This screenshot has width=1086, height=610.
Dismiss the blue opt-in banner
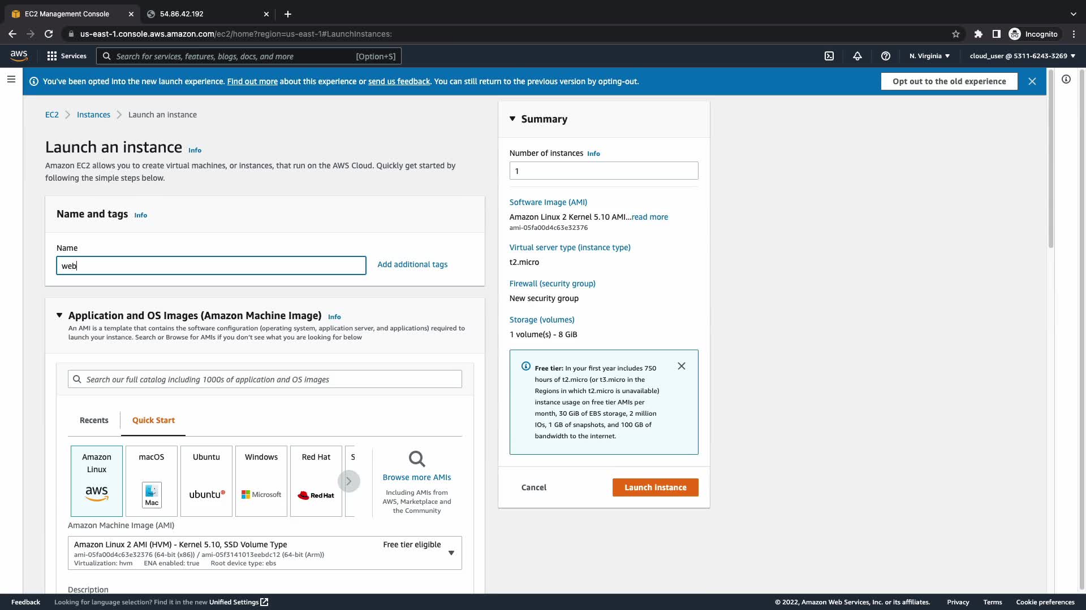[1032, 81]
